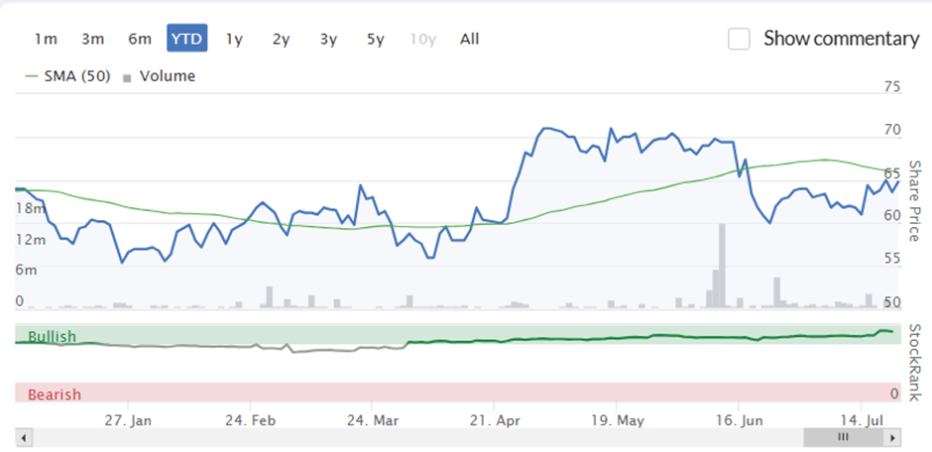Switch chart to 3y range
Image resolution: width=932 pixels, height=452 pixels.
click(329, 39)
